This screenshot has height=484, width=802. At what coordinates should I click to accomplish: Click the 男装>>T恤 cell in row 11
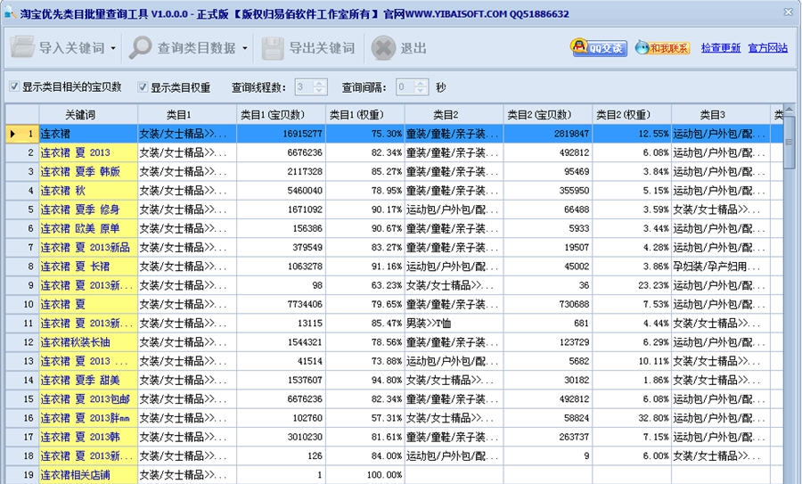pyautogui.click(x=454, y=323)
